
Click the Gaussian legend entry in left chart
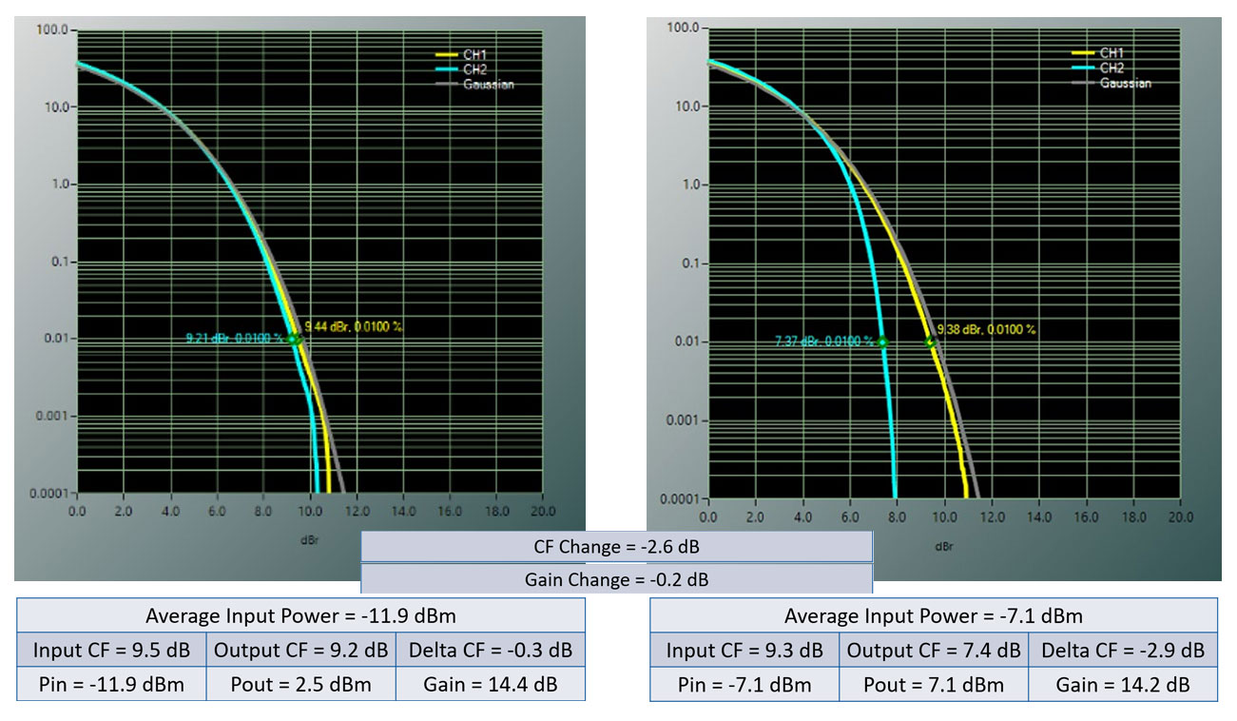489,85
